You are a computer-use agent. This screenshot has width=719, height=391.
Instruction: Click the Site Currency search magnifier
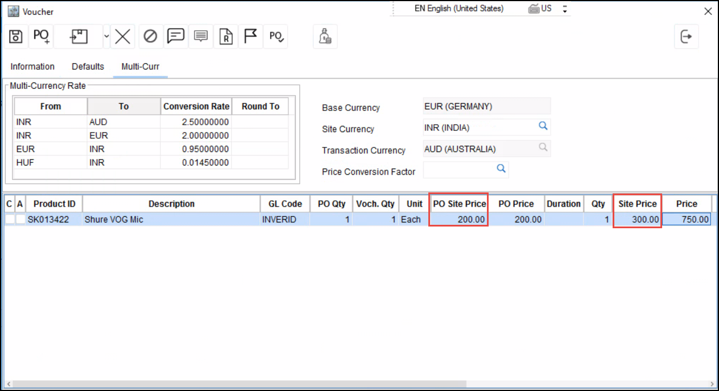(543, 126)
